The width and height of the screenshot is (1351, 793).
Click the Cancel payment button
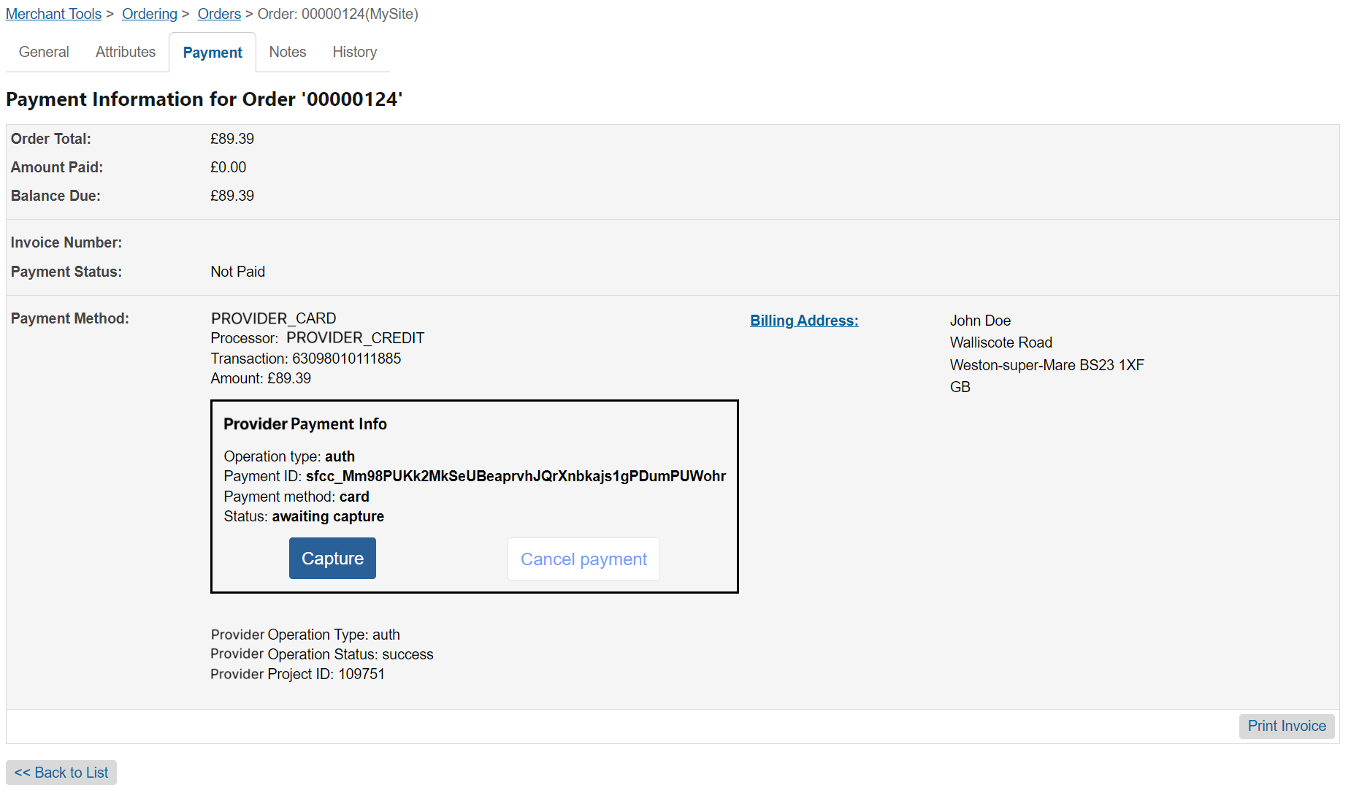[583, 559]
